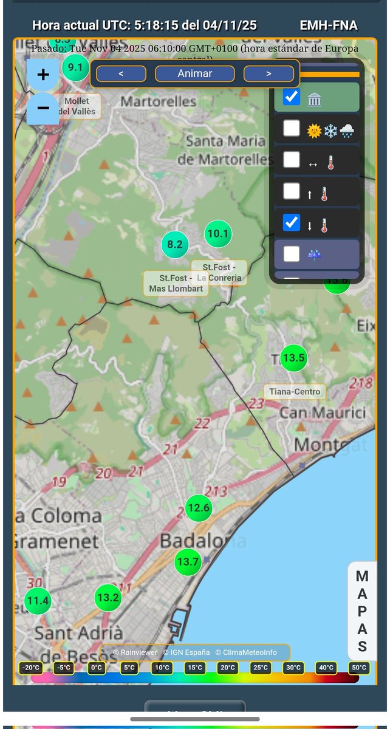The height and width of the screenshot is (729, 390).
Task: Open the IGN España attribution link
Action: tap(186, 652)
